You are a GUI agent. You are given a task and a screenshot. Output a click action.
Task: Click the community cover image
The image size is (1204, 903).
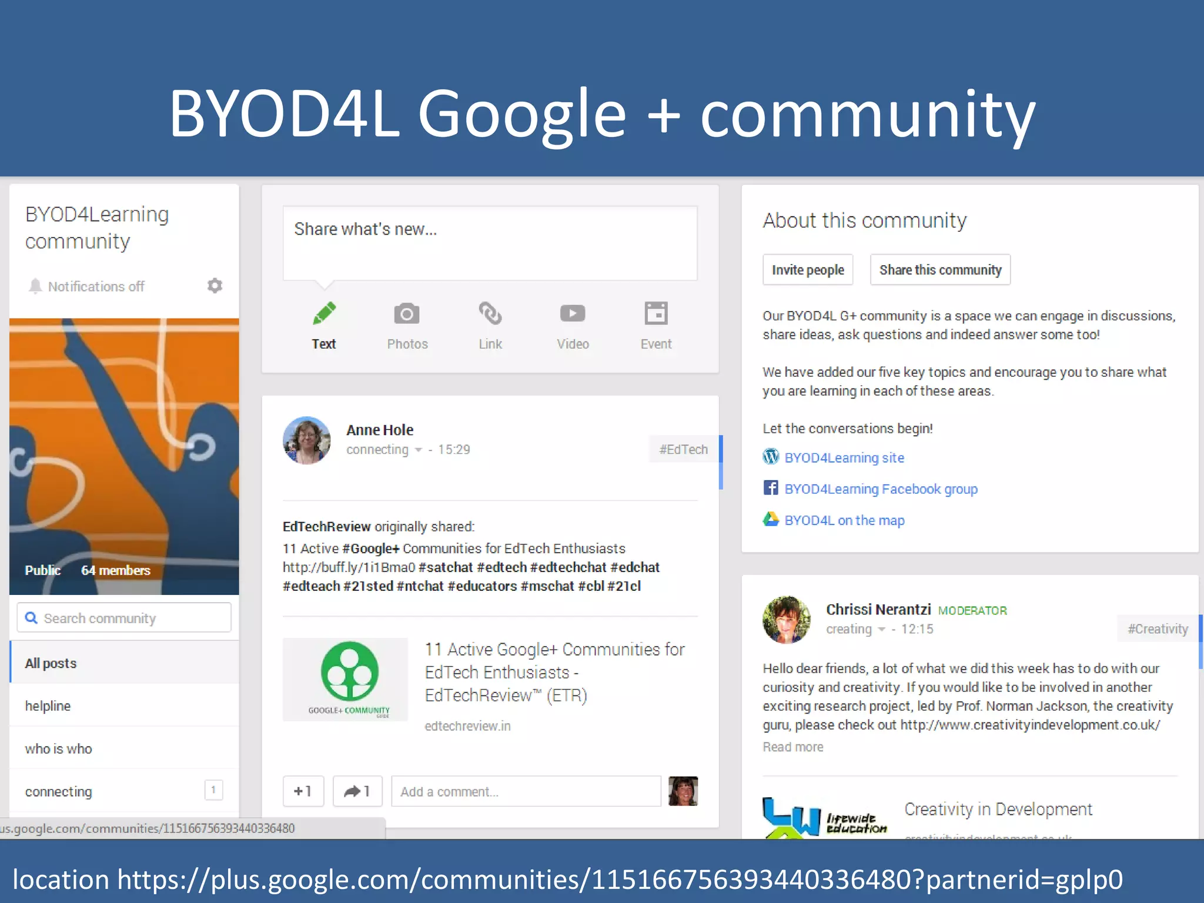(124, 456)
